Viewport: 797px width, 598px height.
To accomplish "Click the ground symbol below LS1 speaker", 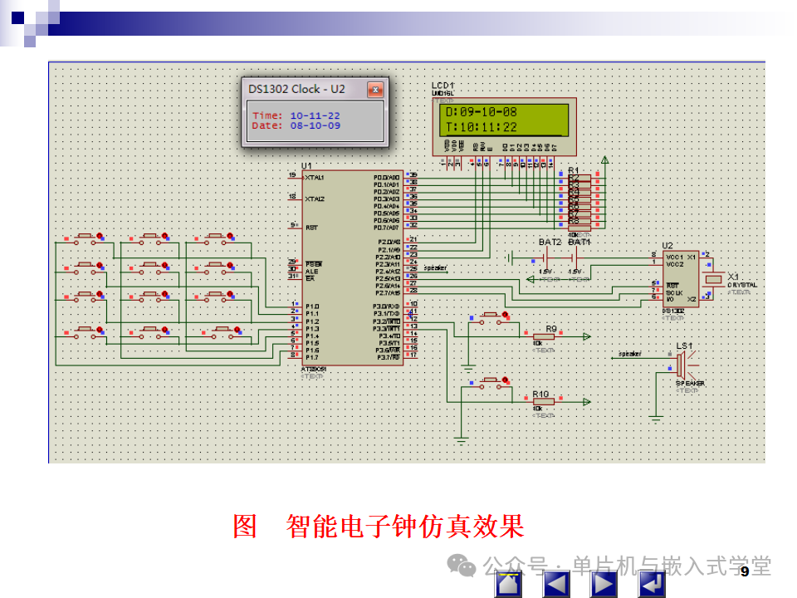I will point(656,419).
